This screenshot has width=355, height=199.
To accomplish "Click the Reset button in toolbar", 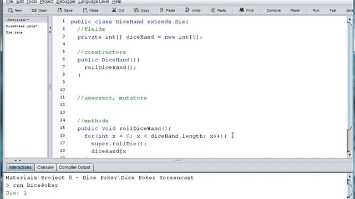I will [295, 11].
